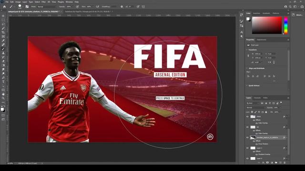Click the layer Fill value field
This screenshot has height=171, width=305.
[x=277, y=112]
